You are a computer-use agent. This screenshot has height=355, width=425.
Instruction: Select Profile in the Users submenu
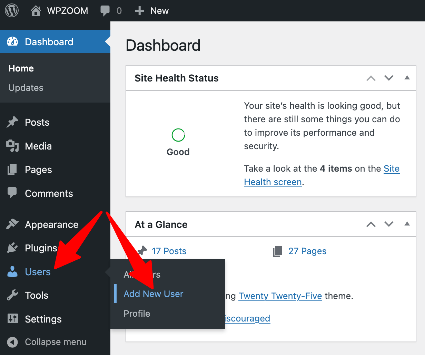click(x=137, y=314)
